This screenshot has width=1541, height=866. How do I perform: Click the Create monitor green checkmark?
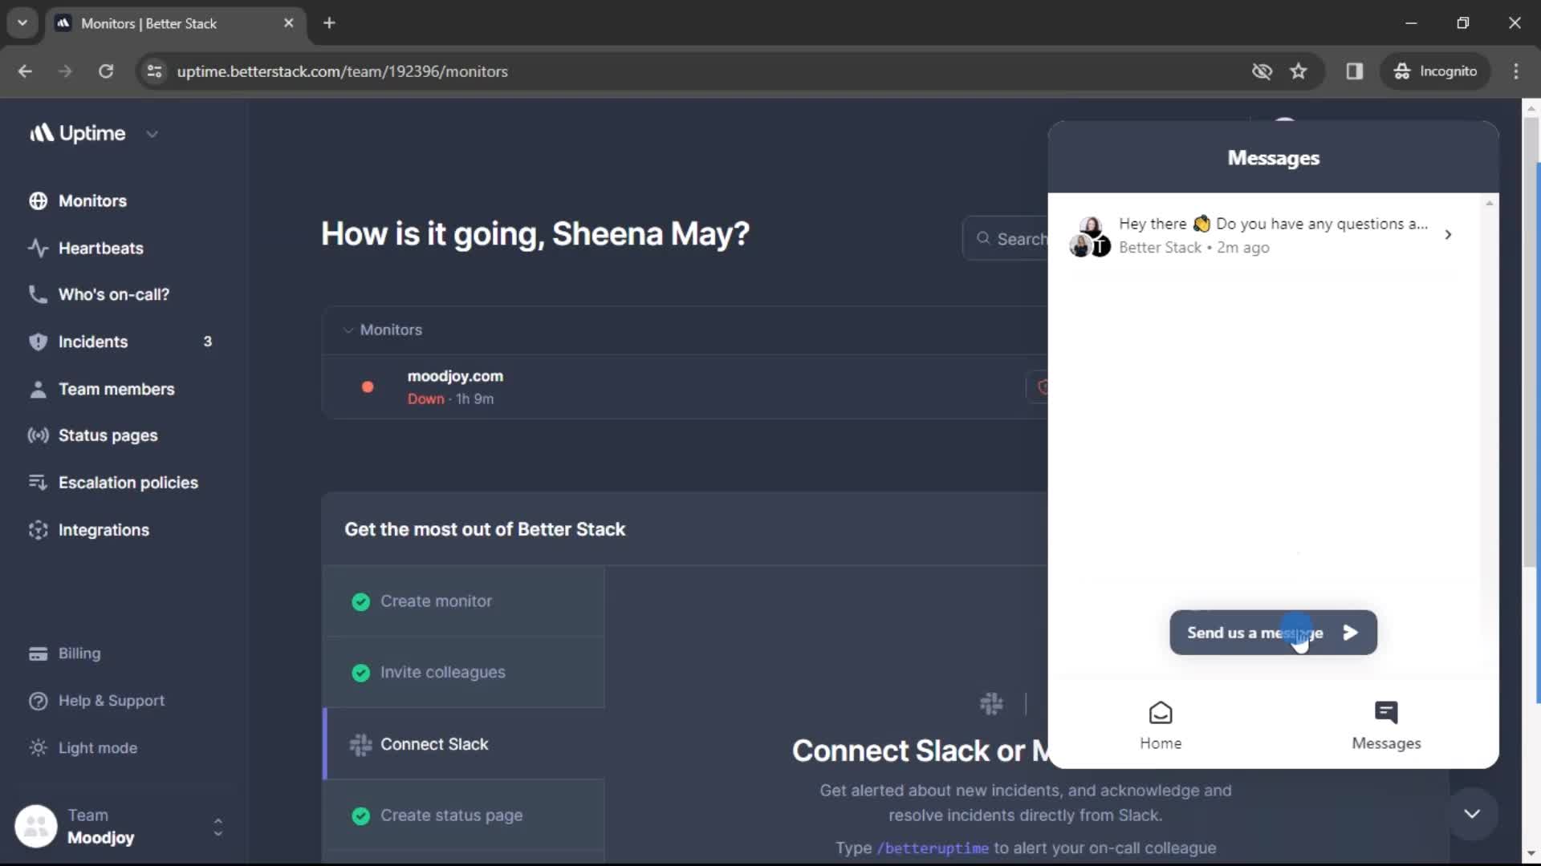[x=360, y=601]
